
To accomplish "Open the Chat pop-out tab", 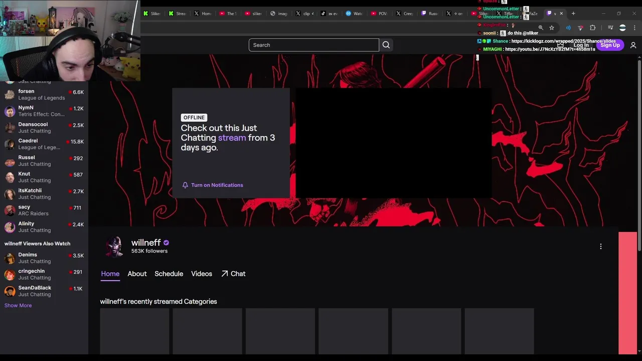I will point(233,274).
